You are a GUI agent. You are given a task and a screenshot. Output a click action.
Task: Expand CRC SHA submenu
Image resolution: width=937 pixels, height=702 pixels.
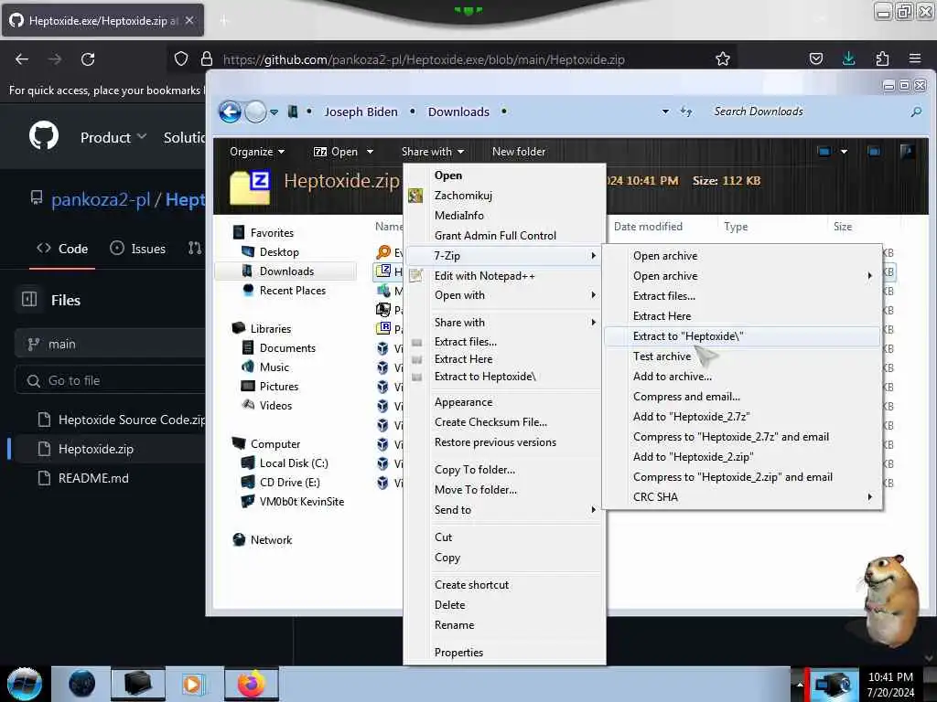coord(742,496)
